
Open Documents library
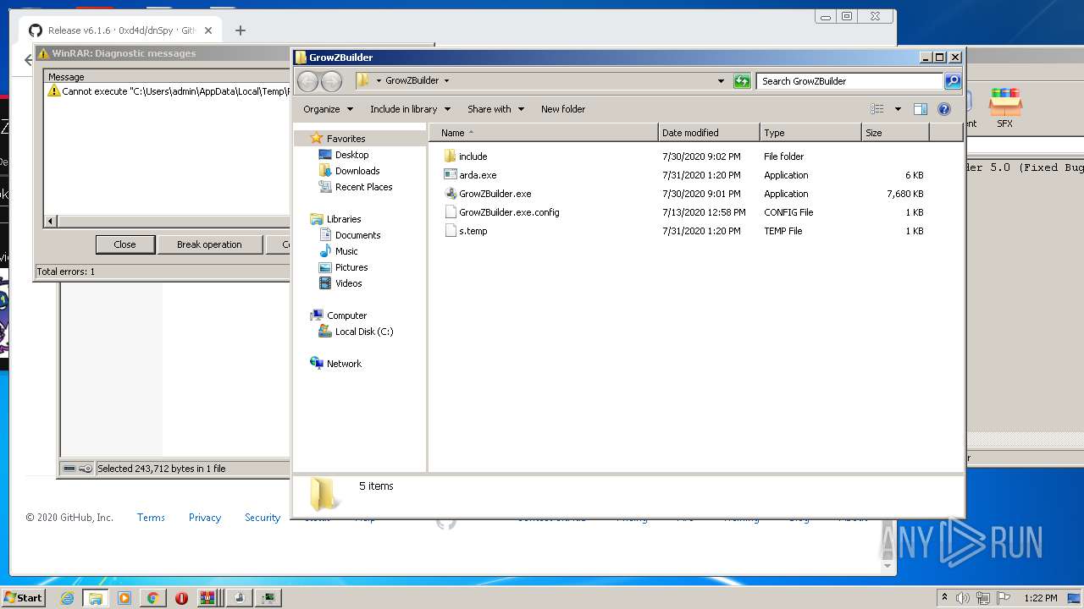[357, 235]
